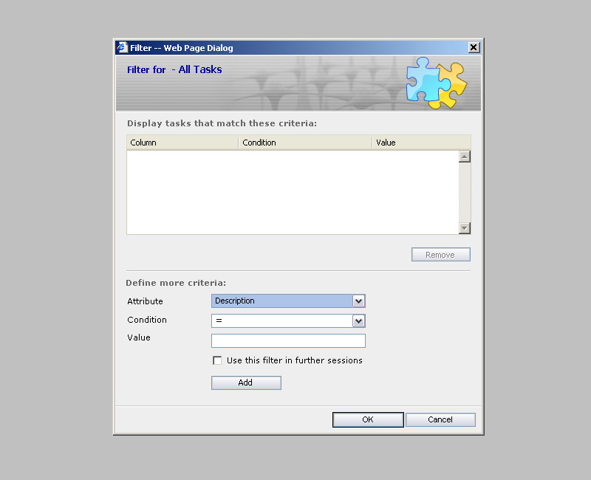This screenshot has width=591, height=480.
Task: Click the criteria list scroll down arrow
Action: pos(465,228)
